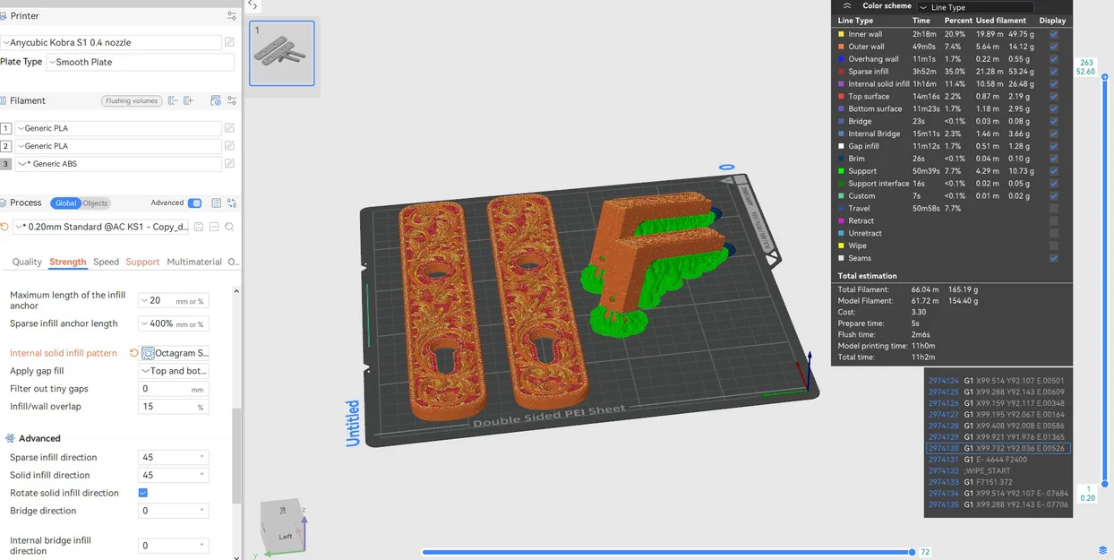Click the vertical layer slider bottom handle
1114x560 pixels.
pyautogui.click(x=1103, y=484)
